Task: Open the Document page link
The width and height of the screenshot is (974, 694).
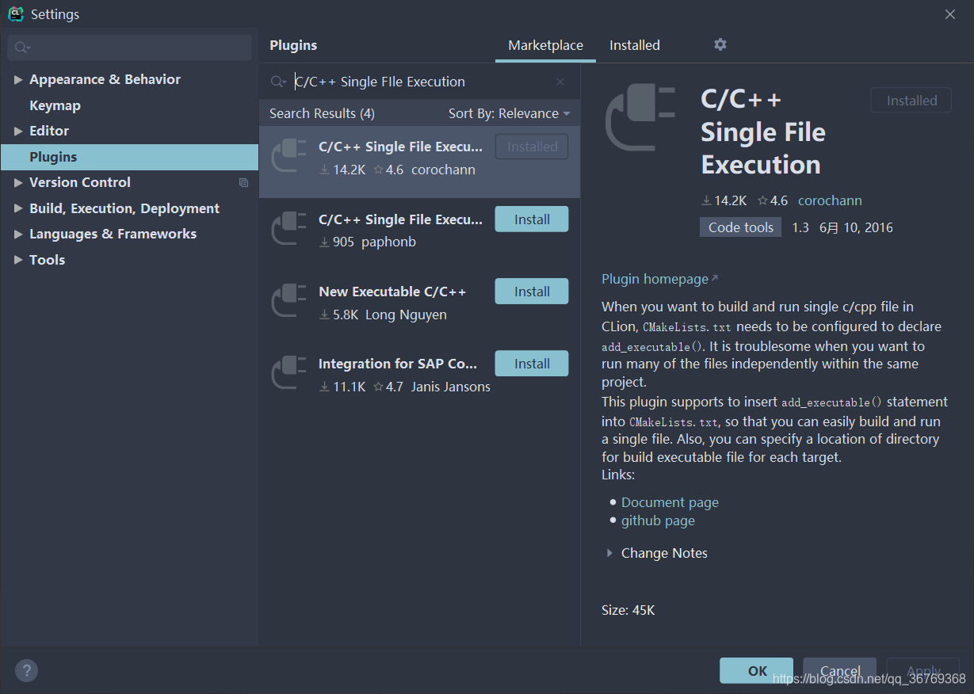Action: pos(670,502)
